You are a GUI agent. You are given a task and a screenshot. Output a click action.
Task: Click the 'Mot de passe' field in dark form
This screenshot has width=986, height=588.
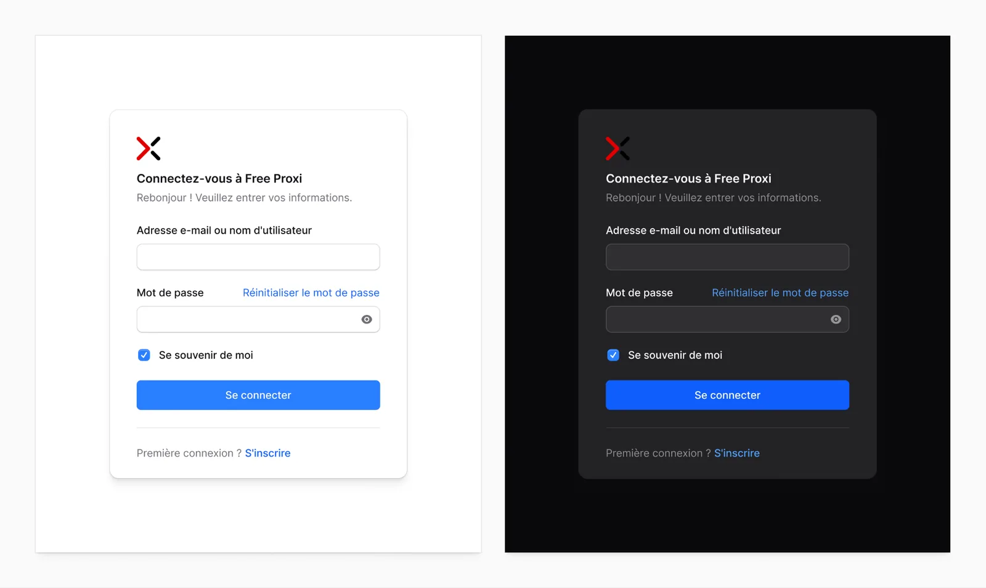tap(727, 319)
